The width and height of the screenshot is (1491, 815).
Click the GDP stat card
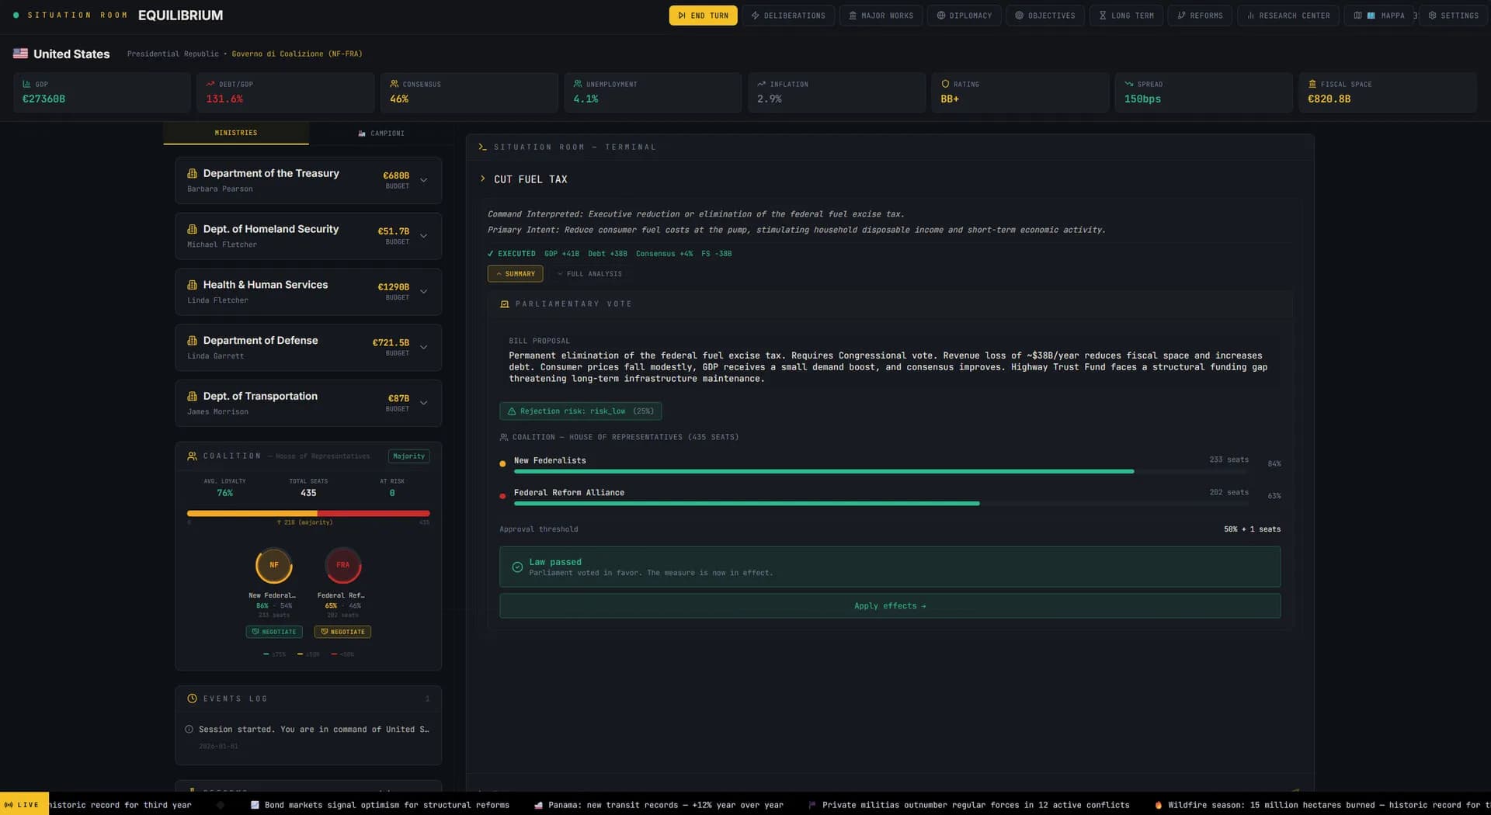102,92
